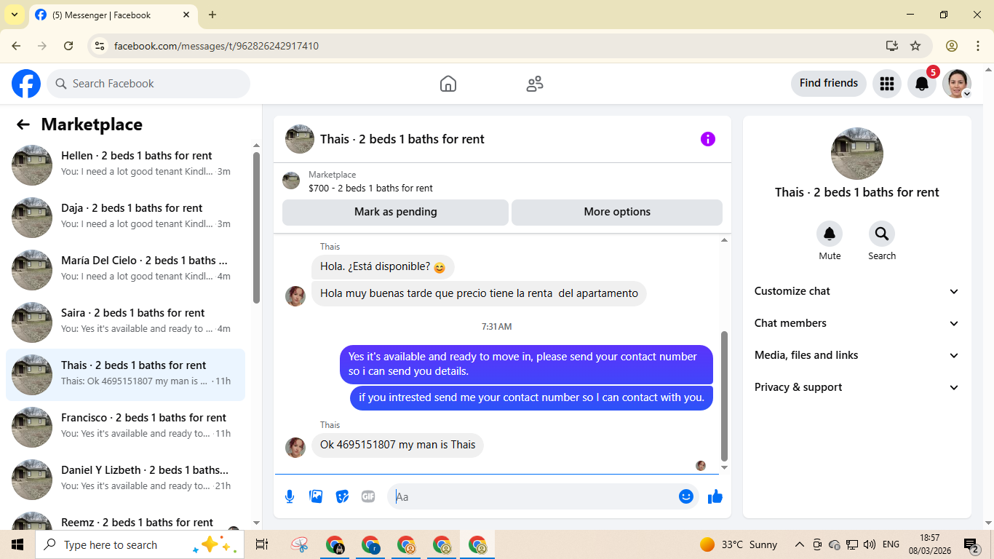Open Windows notification center
Image resolution: width=994 pixels, height=559 pixels.
point(971,544)
